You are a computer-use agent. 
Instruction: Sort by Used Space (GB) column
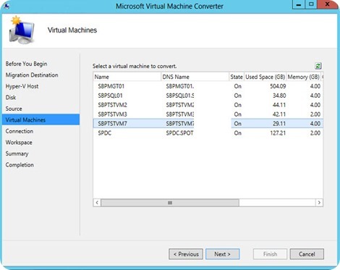(x=265, y=77)
